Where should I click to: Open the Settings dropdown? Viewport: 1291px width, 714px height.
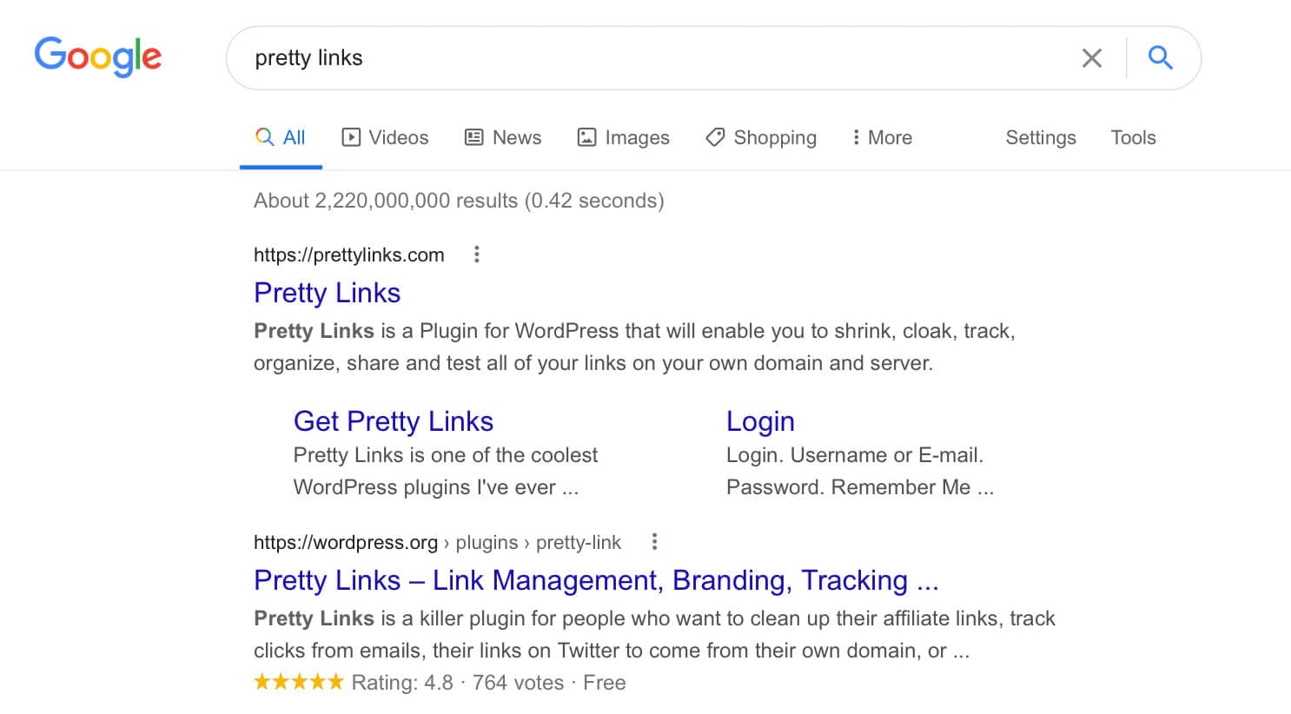(1041, 137)
